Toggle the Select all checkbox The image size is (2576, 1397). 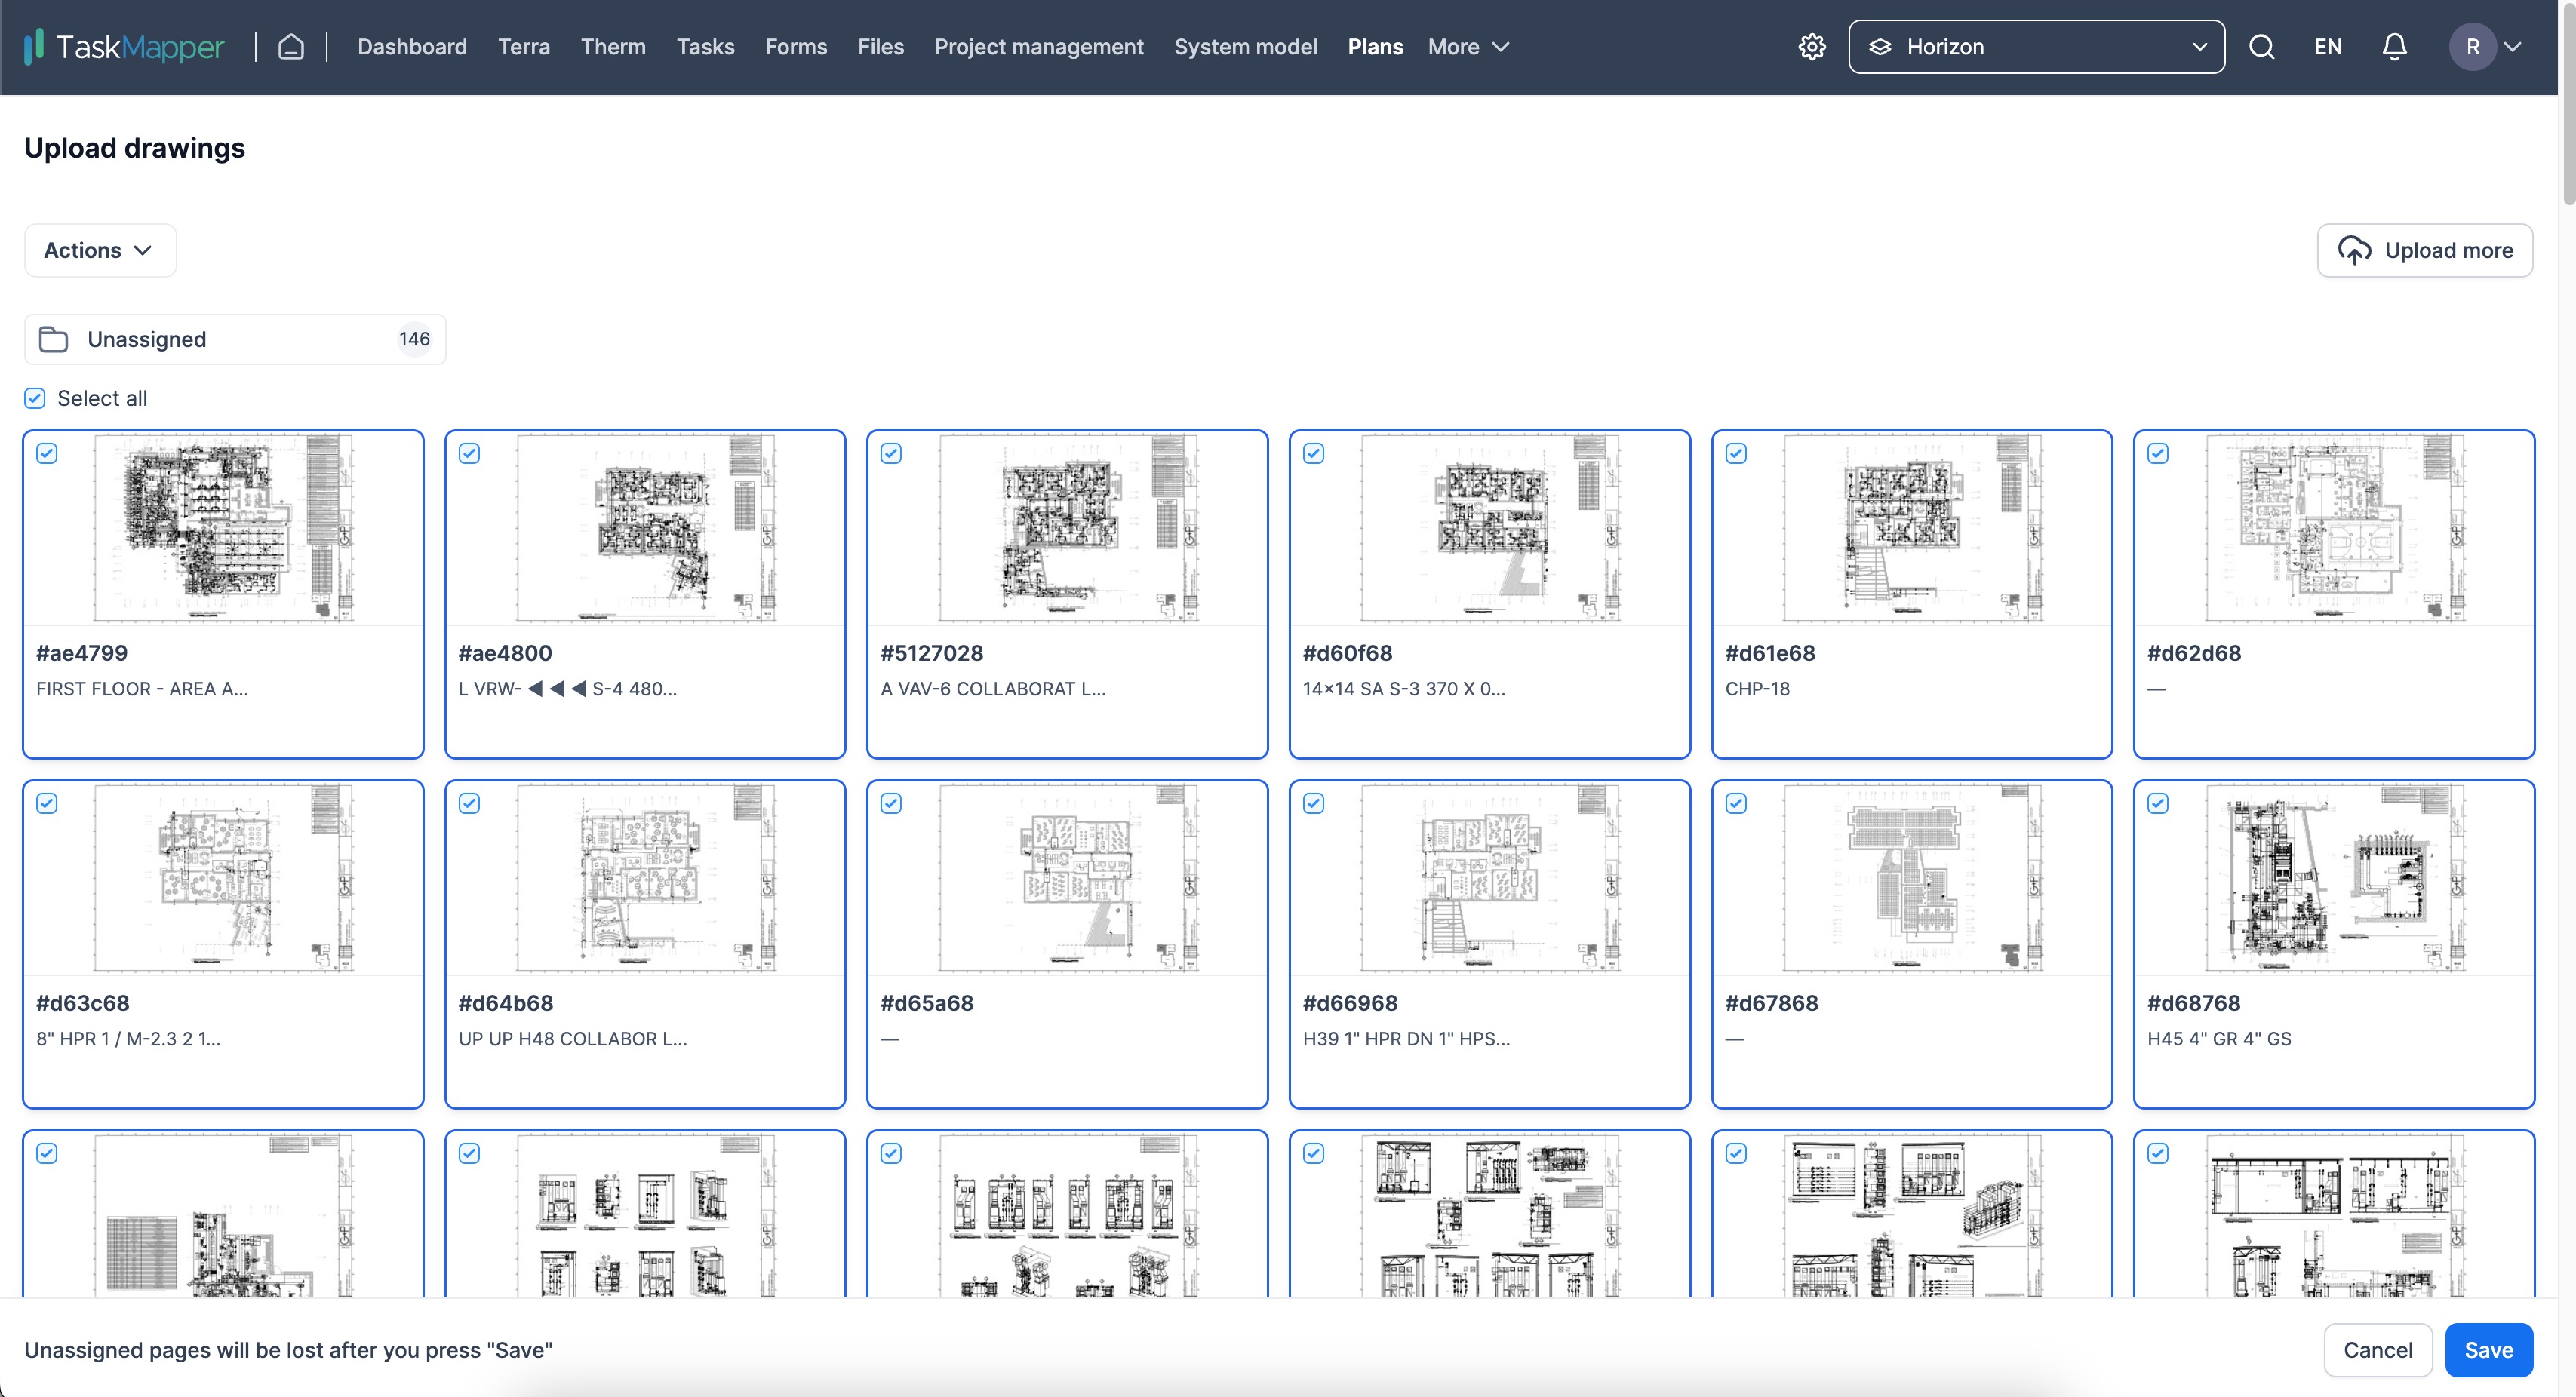tap(35, 399)
